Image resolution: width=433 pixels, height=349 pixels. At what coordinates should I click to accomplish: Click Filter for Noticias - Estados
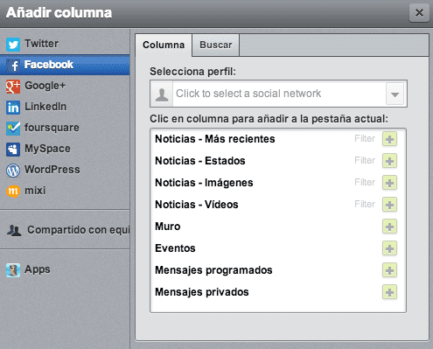tap(365, 160)
